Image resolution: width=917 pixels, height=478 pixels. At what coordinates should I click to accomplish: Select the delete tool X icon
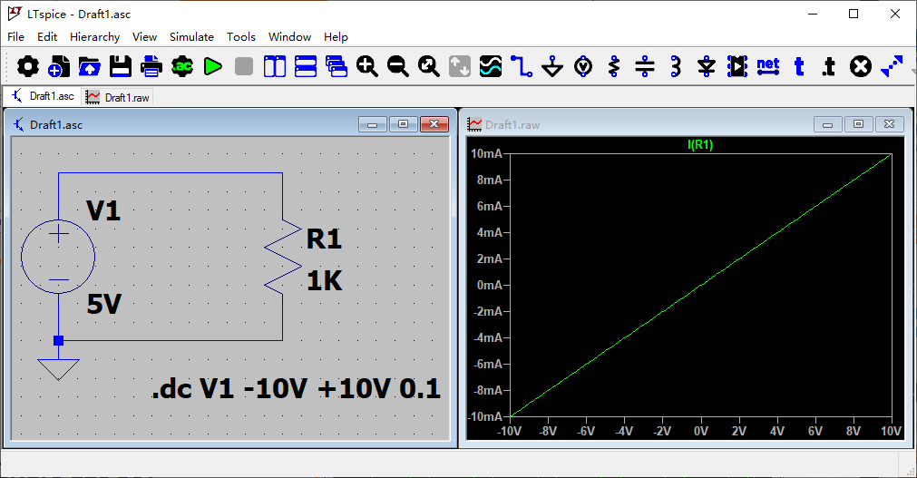(860, 67)
